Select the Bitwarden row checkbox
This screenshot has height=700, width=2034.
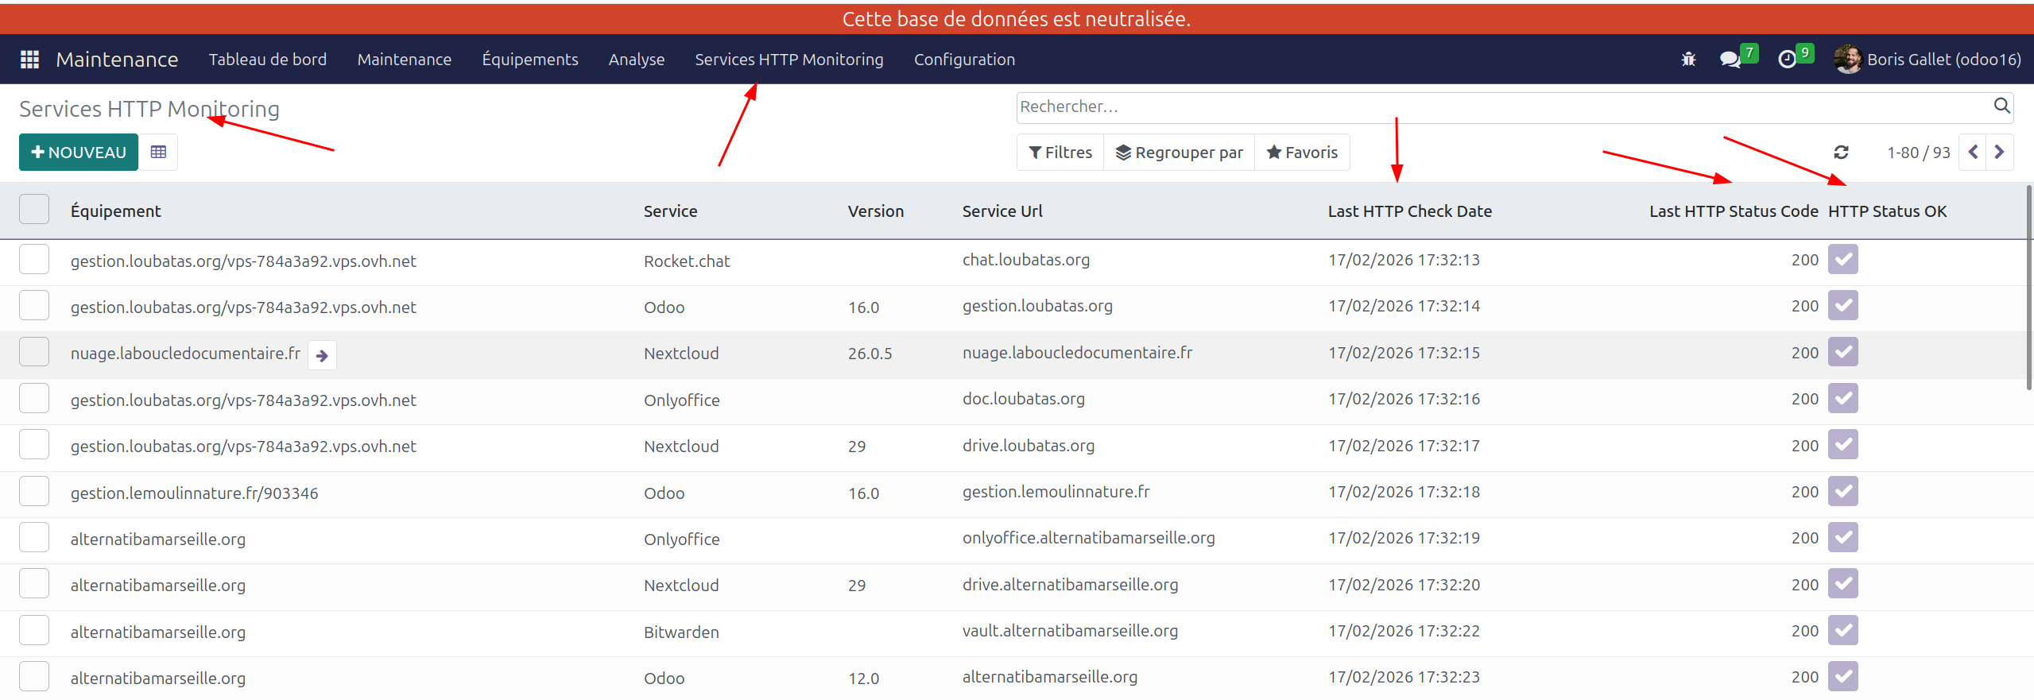(x=34, y=631)
